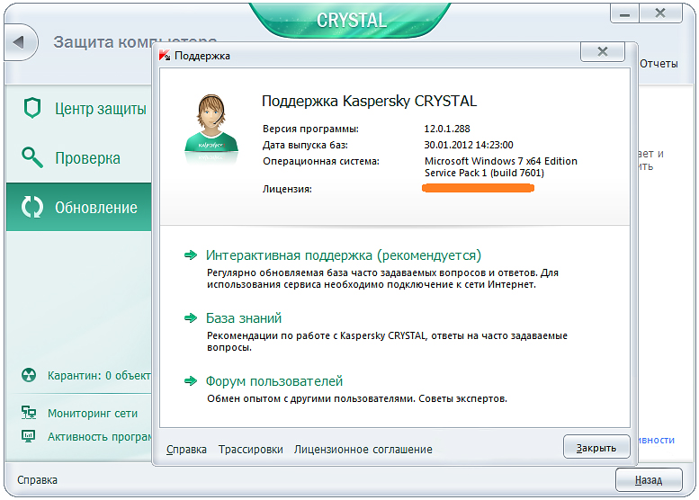This screenshot has height=500, width=699.
Task: Click the Лицензия: label
Action: pos(287,189)
